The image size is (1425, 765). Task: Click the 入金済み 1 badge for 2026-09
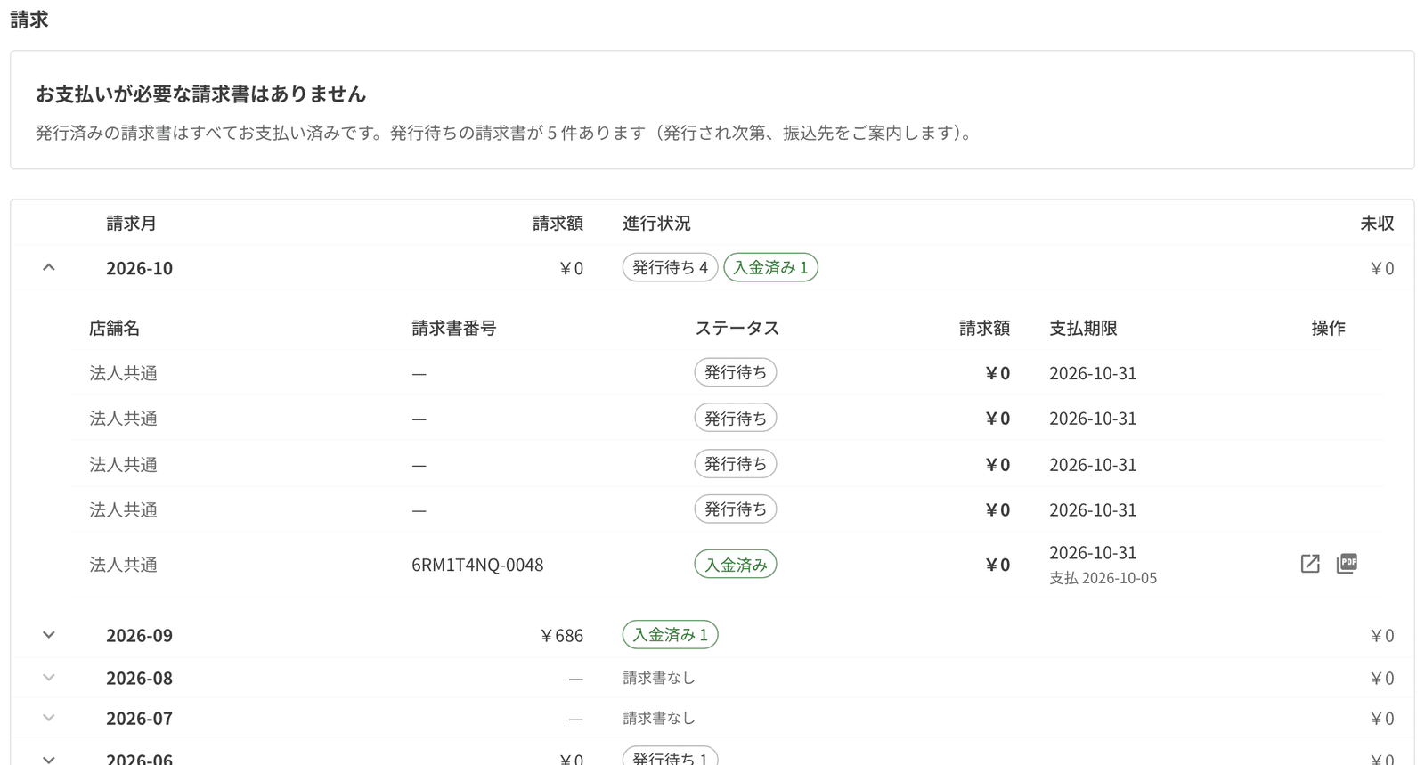pos(670,635)
